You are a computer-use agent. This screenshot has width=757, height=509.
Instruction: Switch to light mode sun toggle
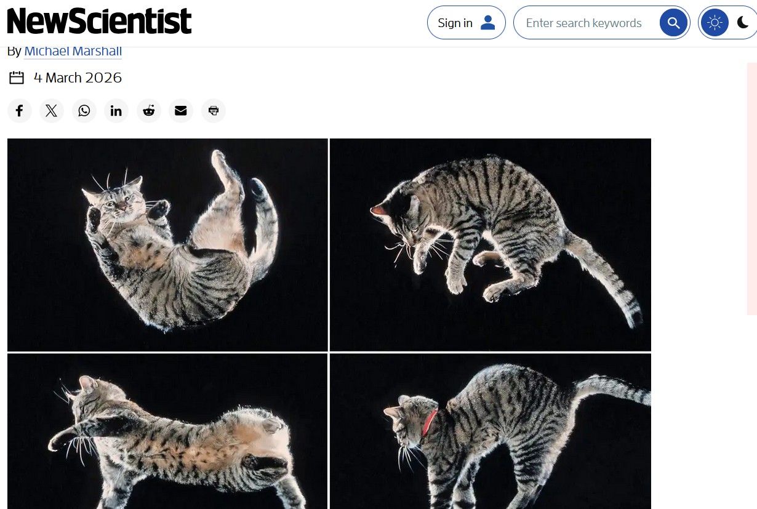pos(715,23)
